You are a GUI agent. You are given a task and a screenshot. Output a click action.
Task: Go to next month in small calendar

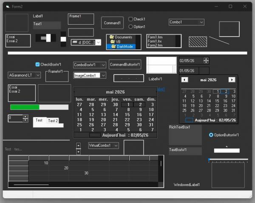click(232, 80)
